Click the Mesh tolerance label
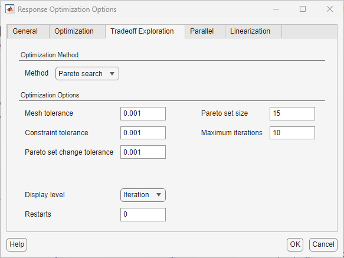Image resolution: width=344 pixels, height=258 pixels. (x=49, y=113)
